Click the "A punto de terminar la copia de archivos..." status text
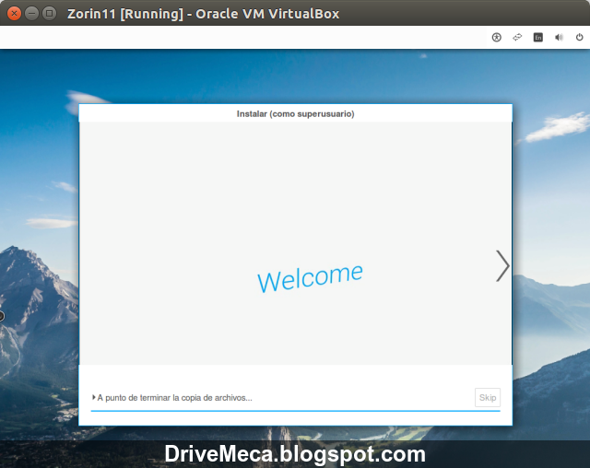This screenshot has width=590, height=468. click(x=174, y=398)
